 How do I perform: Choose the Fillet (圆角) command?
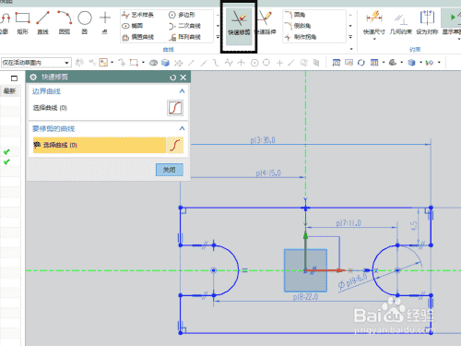click(x=295, y=15)
